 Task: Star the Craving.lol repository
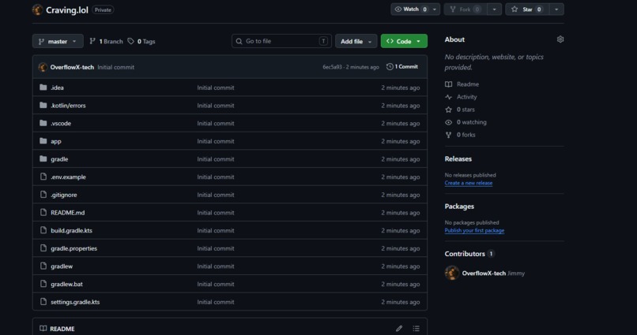click(527, 9)
